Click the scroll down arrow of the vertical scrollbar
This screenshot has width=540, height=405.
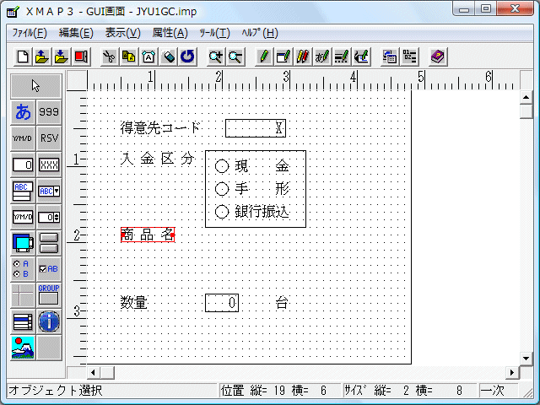[x=526, y=358]
